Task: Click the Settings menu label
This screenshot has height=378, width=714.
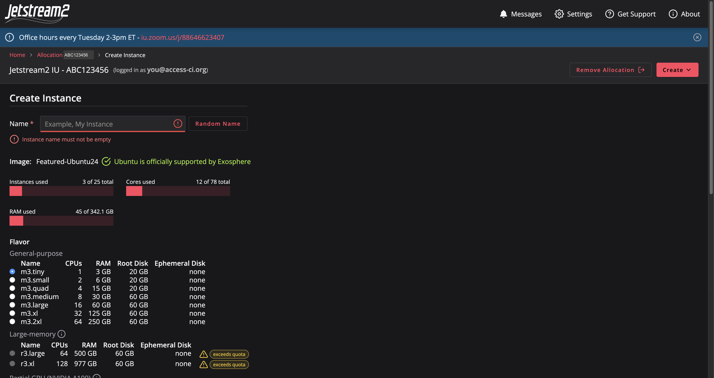Action: click(x=579, y=14)
